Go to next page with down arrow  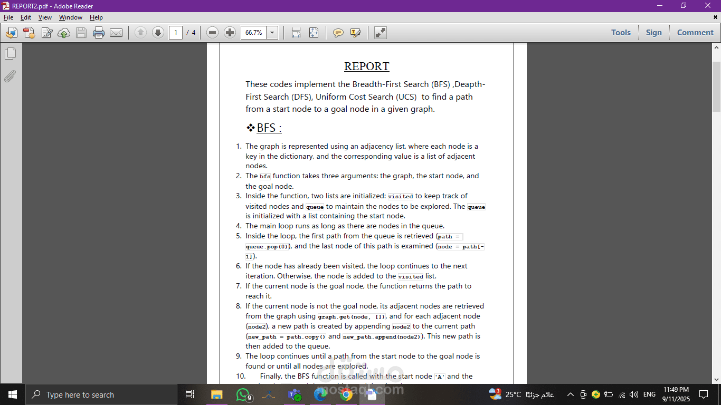click(158, 33)
